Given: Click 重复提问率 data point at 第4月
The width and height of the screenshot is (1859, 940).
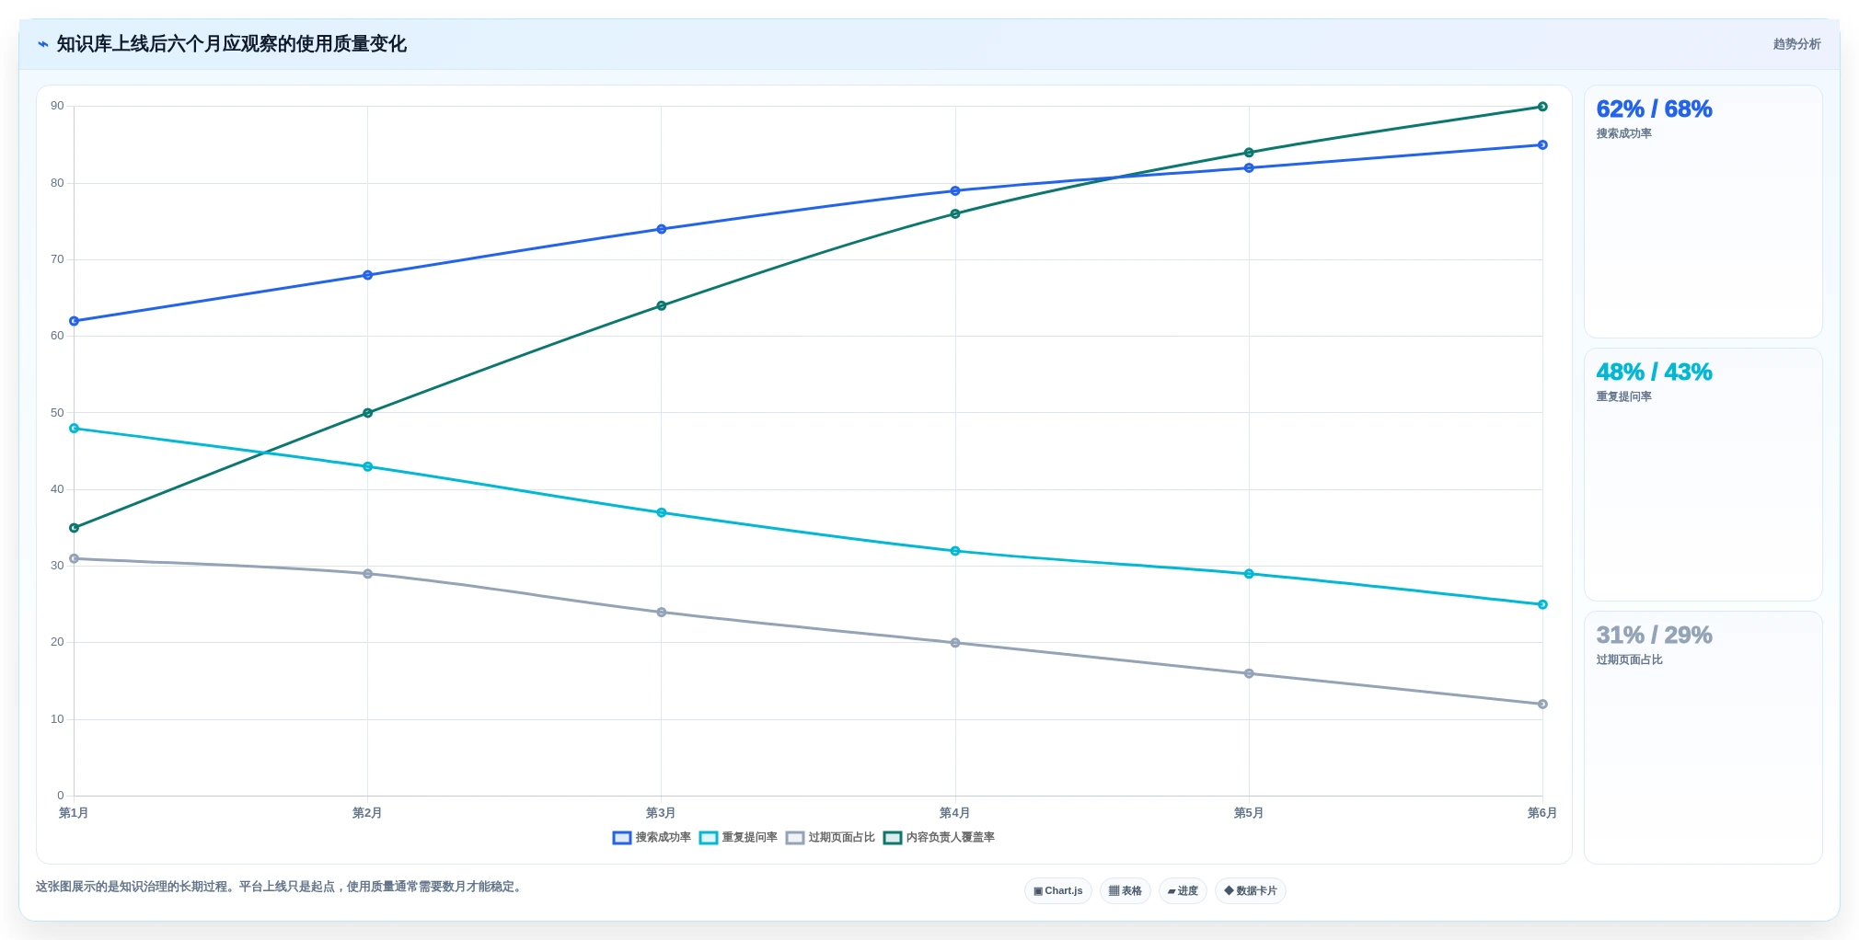Looking at the screenshot, I should [x=954, y=551].
